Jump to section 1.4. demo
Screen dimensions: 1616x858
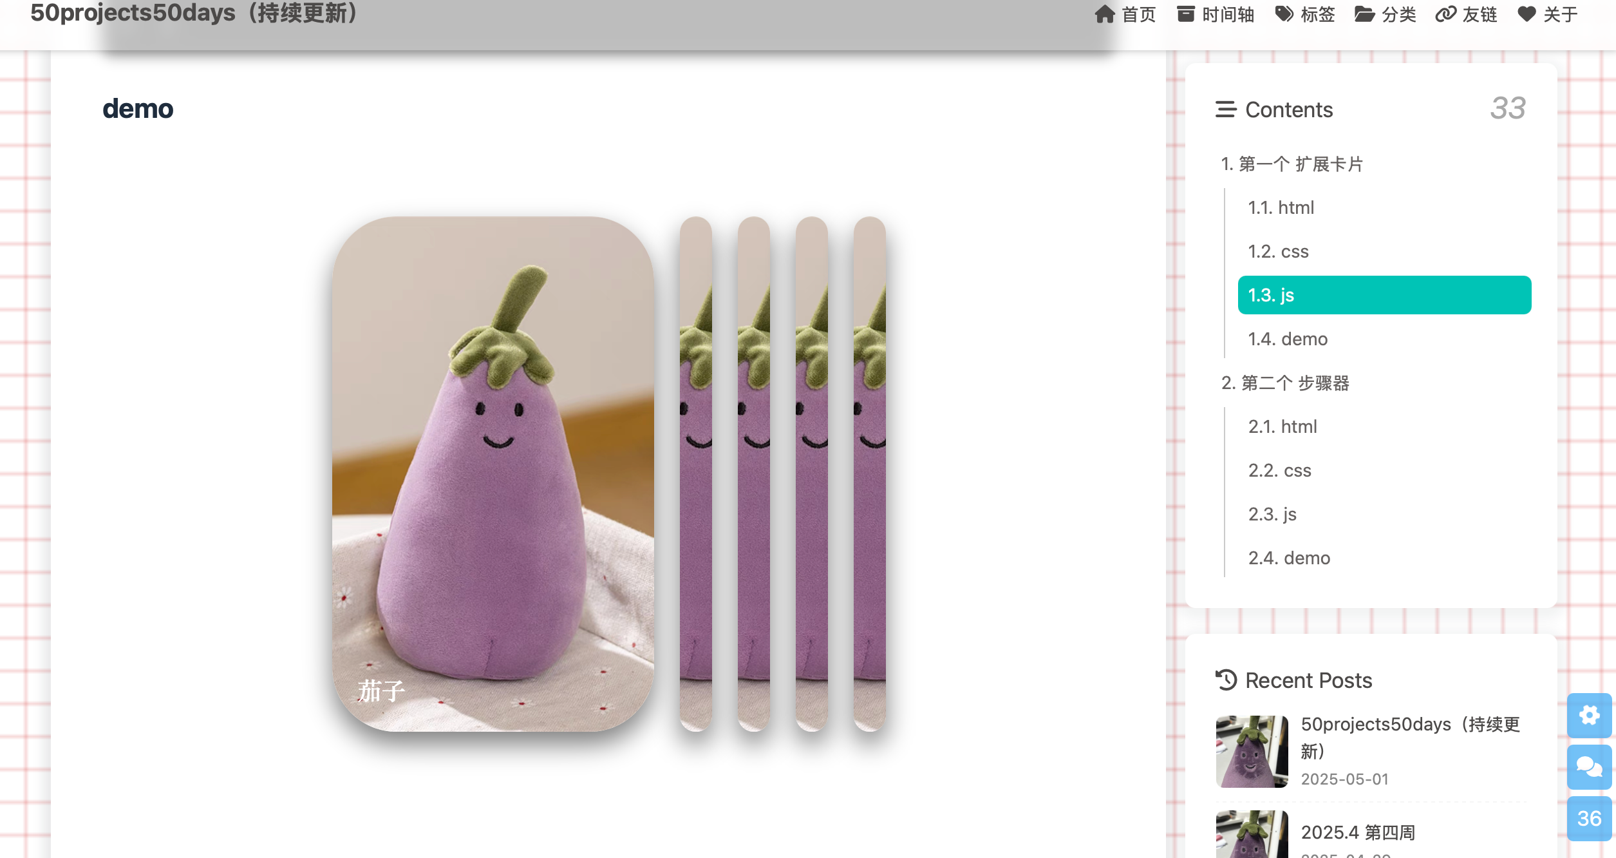pos(1288,339)
